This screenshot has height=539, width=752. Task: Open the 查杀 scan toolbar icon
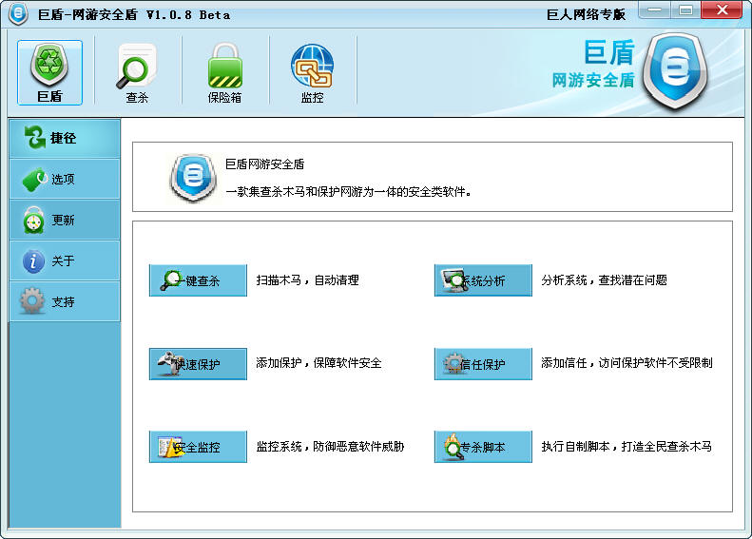[x=137, y=72]
